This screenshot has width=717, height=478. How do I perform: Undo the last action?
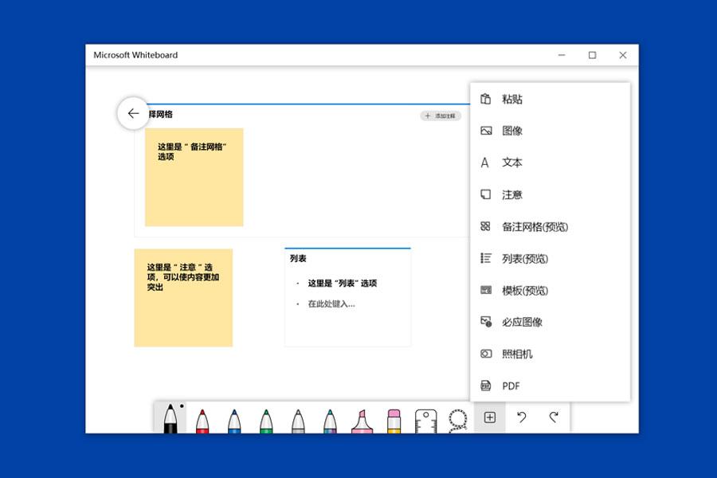(x=521, y=417)
